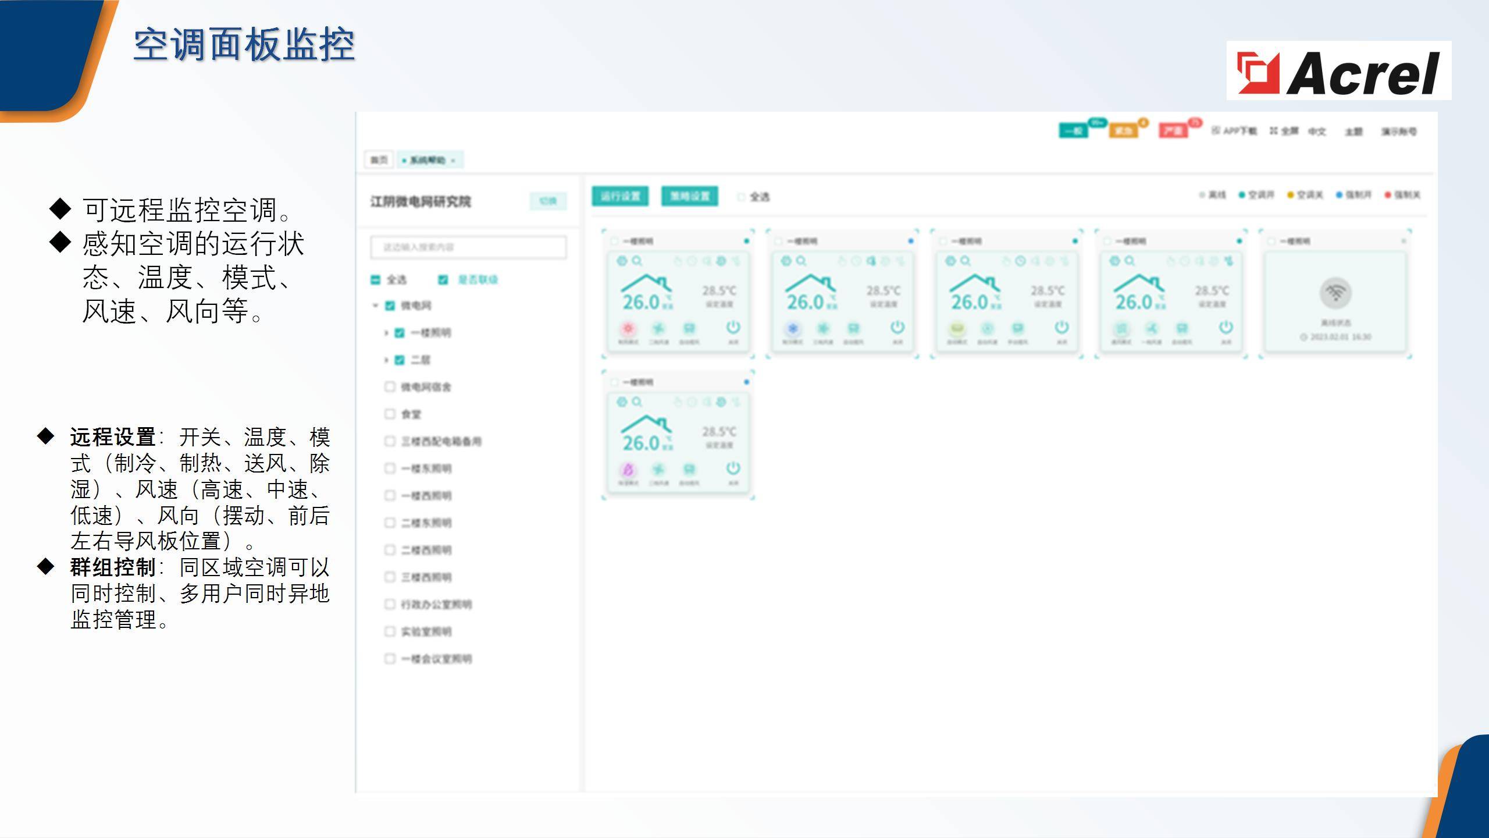Click the purple mode icon on bottom panel
The image size is (1489, 838).
628,469
